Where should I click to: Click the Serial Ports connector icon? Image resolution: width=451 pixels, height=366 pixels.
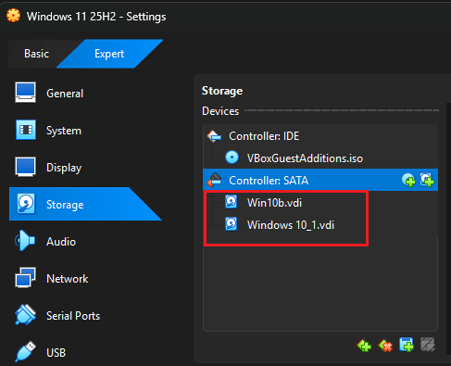[25, 315]
